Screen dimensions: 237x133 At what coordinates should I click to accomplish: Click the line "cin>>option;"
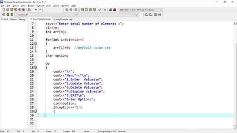[64, 103]
